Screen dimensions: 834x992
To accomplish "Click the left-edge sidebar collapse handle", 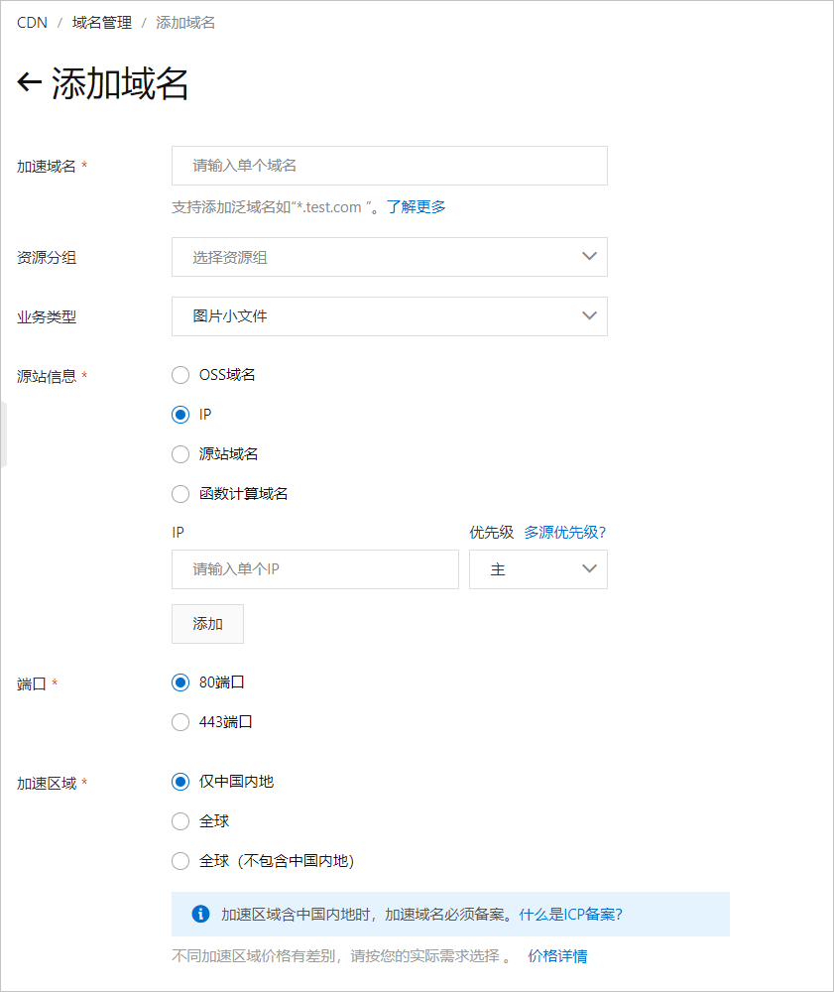I will coord(3,434).
